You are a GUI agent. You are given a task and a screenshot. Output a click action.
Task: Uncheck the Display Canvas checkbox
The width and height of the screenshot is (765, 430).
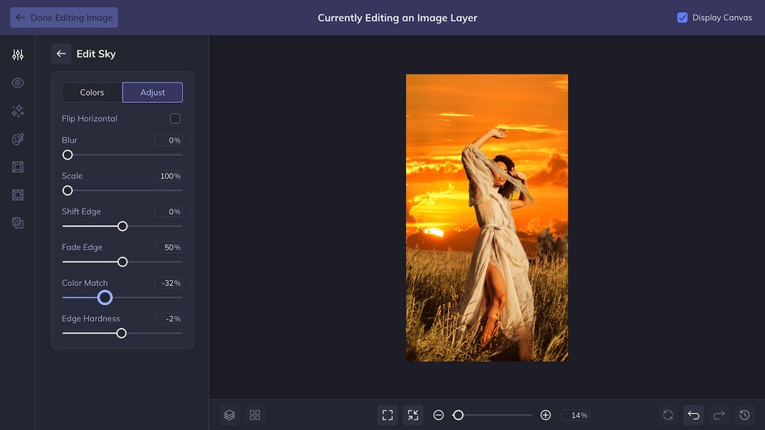[682, 18]
